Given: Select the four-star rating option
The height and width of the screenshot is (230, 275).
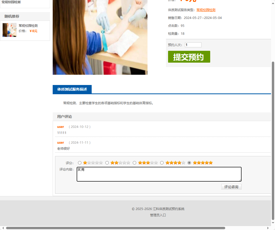Looking at the screenshot, I should (x=162, y=163).
